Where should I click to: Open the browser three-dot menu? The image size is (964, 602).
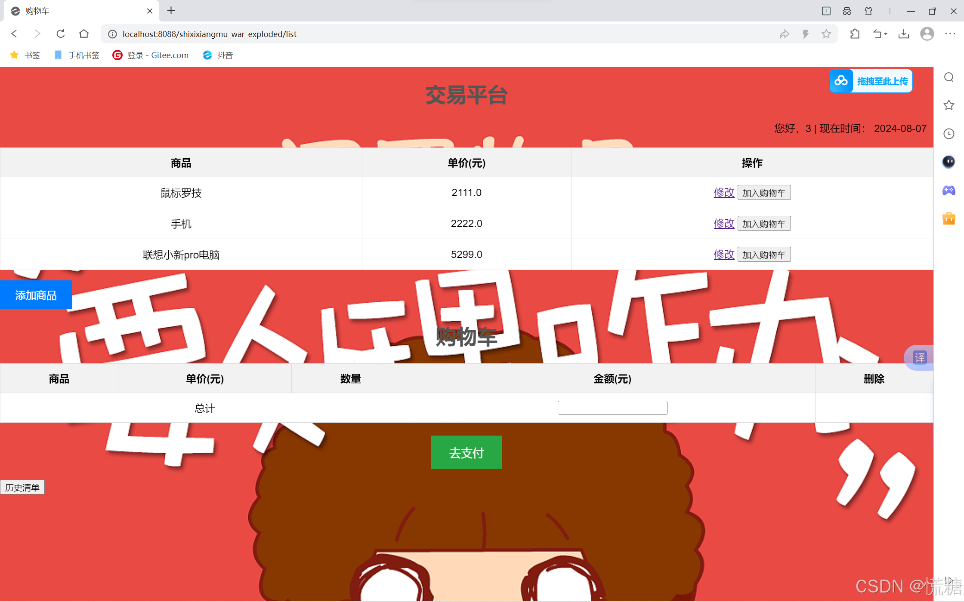pyautogui.click(x=950, y=34)
